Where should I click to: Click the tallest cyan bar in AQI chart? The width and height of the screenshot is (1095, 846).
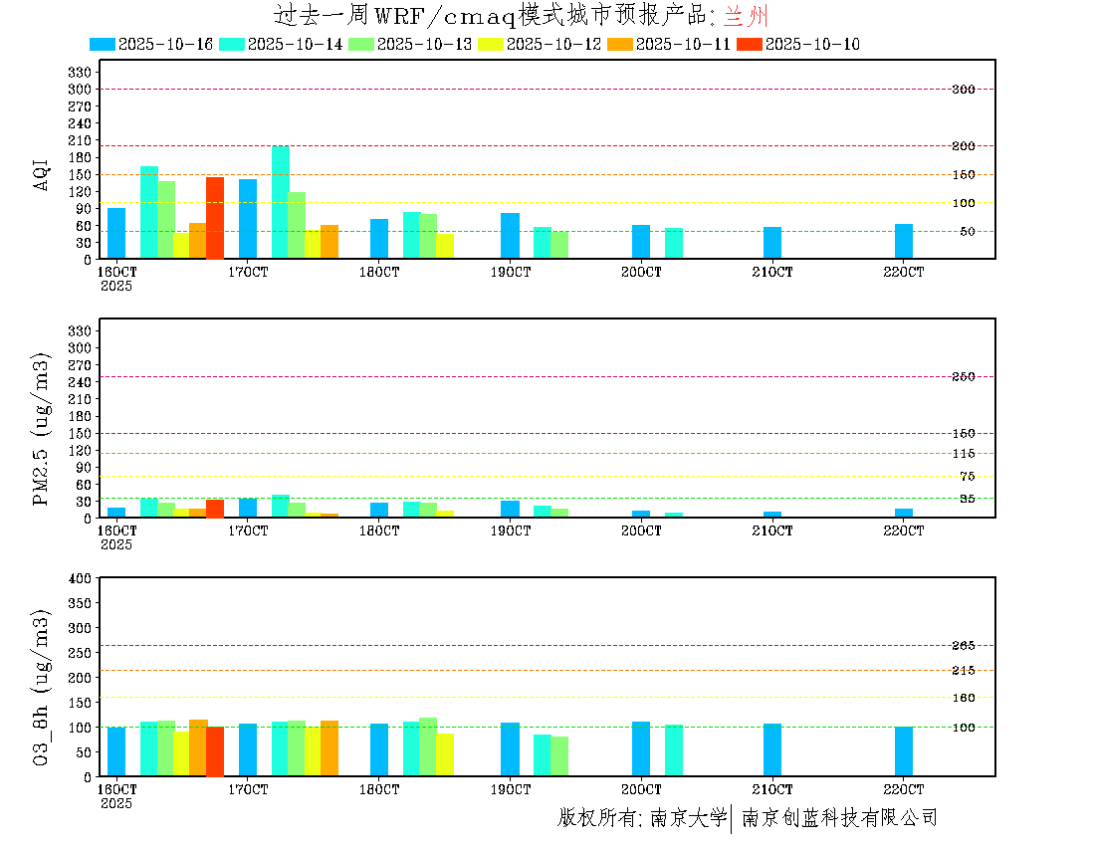(x=281, y=203)
